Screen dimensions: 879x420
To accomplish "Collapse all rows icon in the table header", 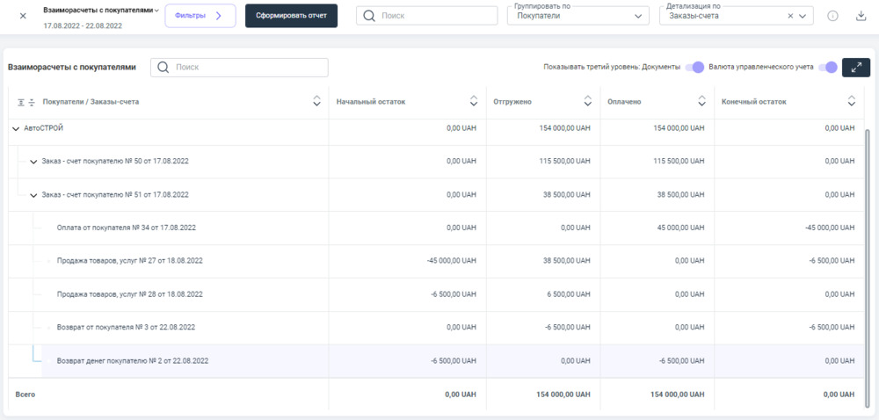I will (32, 102).
